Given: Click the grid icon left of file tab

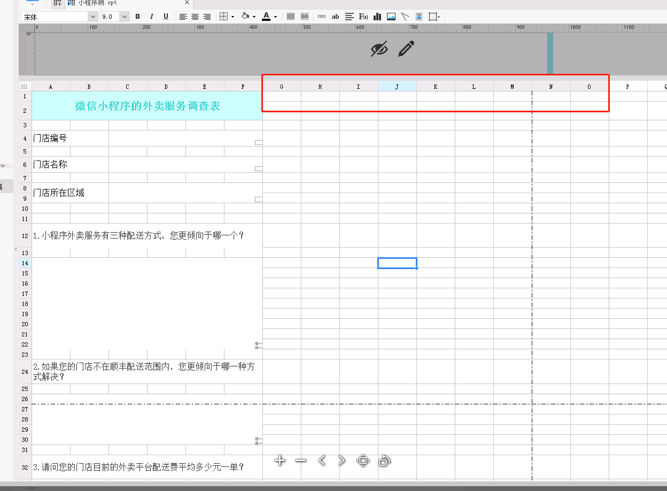Looking at the screenshot, I should point(58,3).
